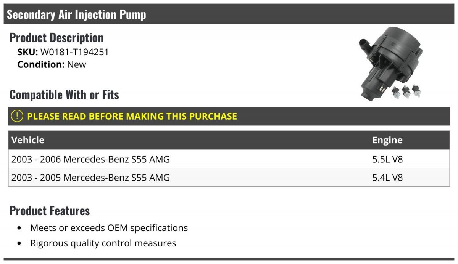Click the Condition: New text
The height and width of the screenshot is (264, 458).
pyautogui.click(x=52, y=64)
